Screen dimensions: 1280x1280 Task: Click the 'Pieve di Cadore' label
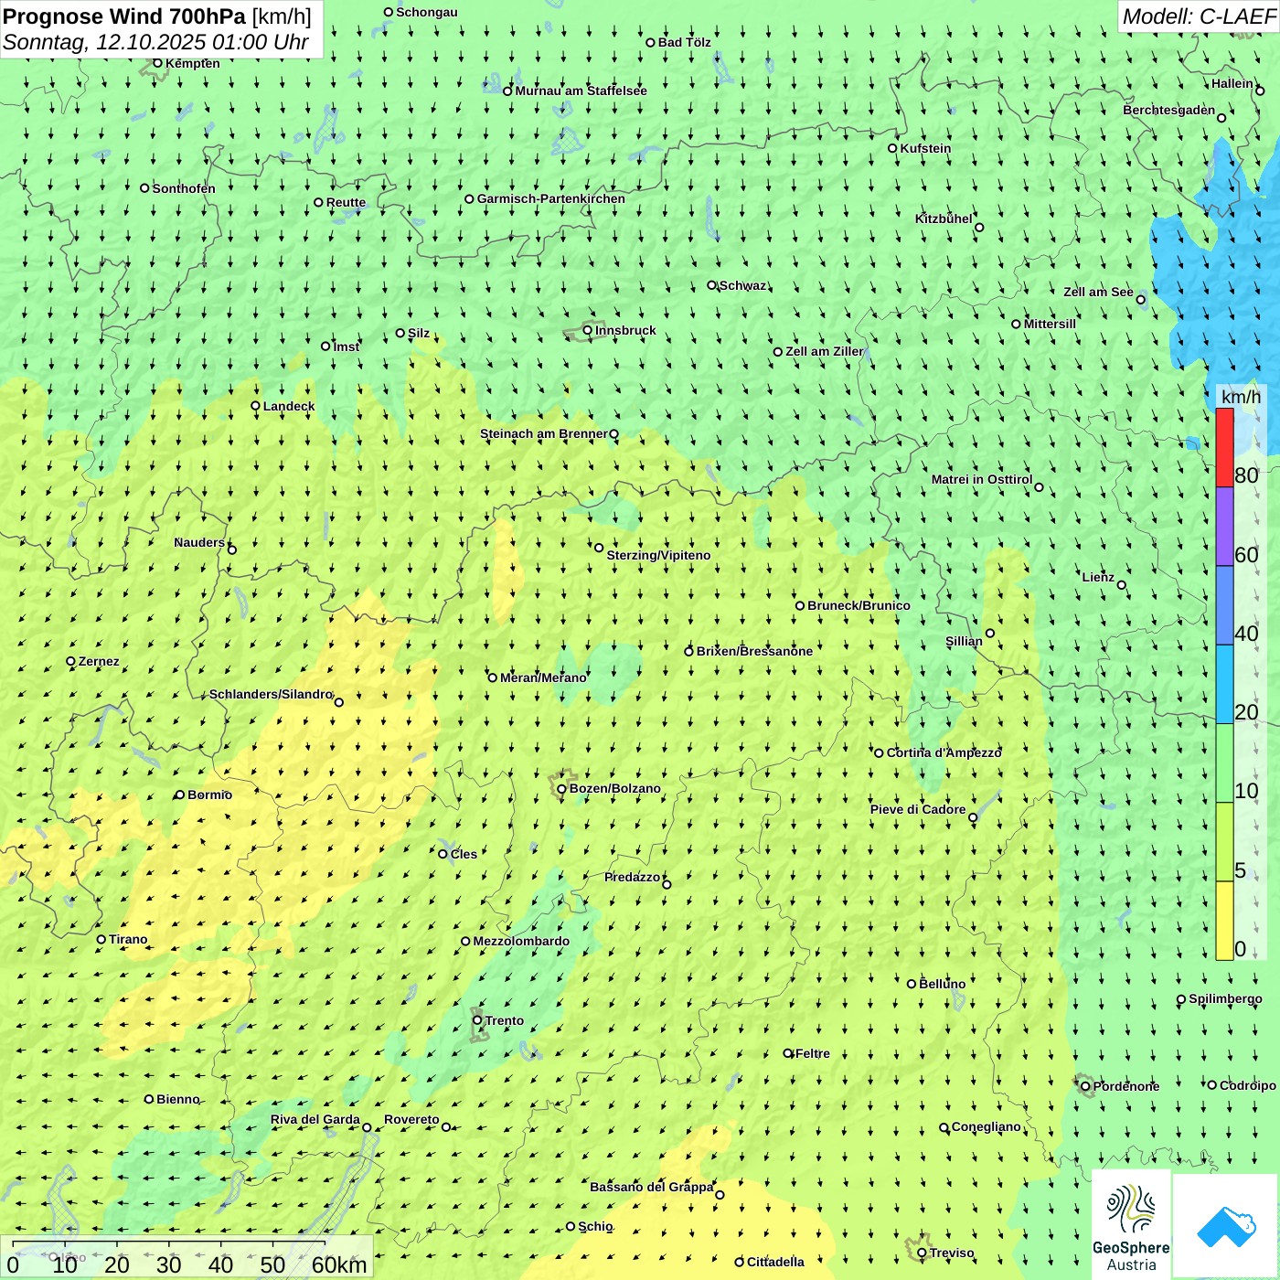click(918, 809)
